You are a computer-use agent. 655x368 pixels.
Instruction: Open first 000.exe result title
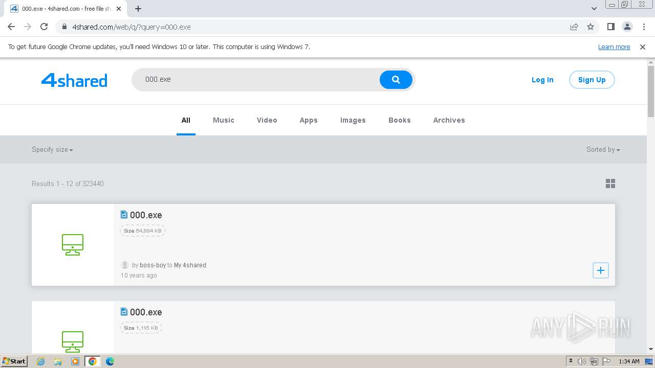pos(146,215)
